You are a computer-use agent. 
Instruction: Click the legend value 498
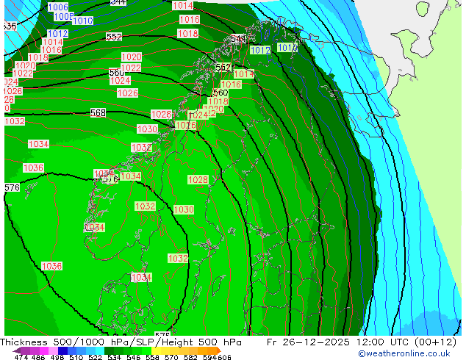(57, 357)
